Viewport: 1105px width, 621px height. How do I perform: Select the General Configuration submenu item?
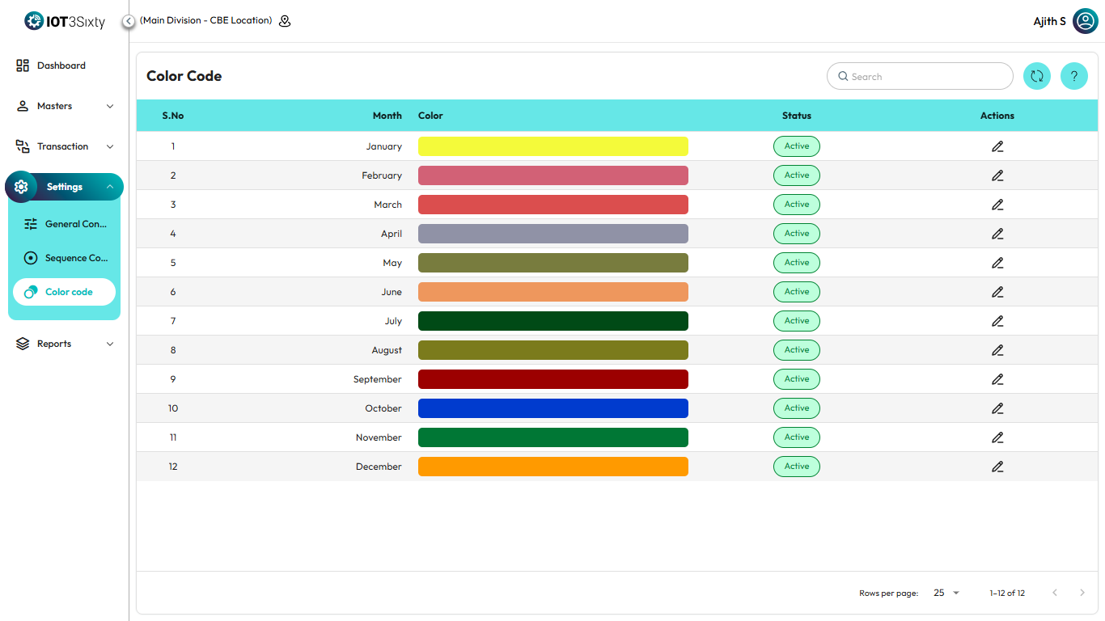(x=65, y=224)
